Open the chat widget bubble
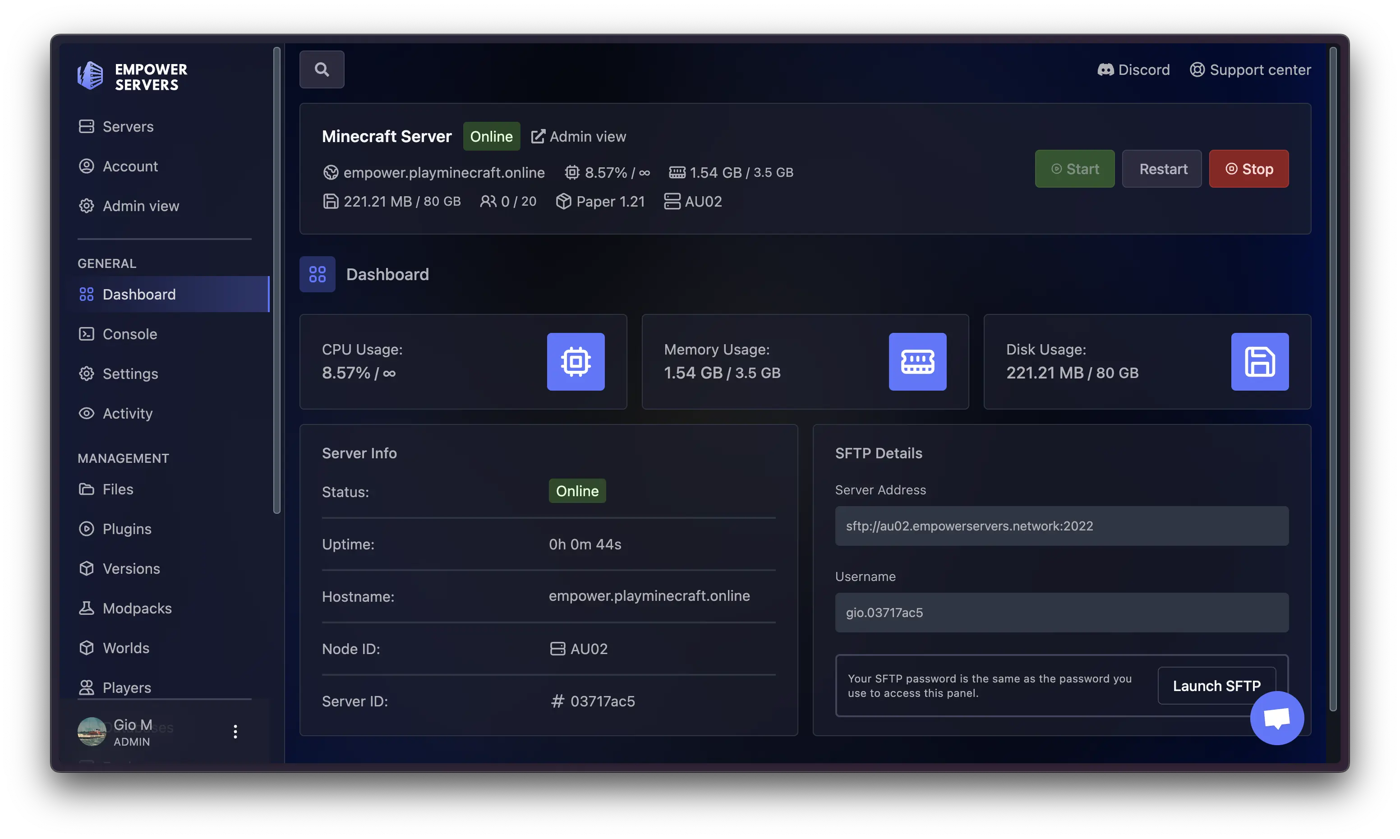This screenshot has height=839, width=1400. (x=1277, y=718)
